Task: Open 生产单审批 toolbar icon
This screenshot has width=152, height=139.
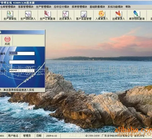Action: 10,15
